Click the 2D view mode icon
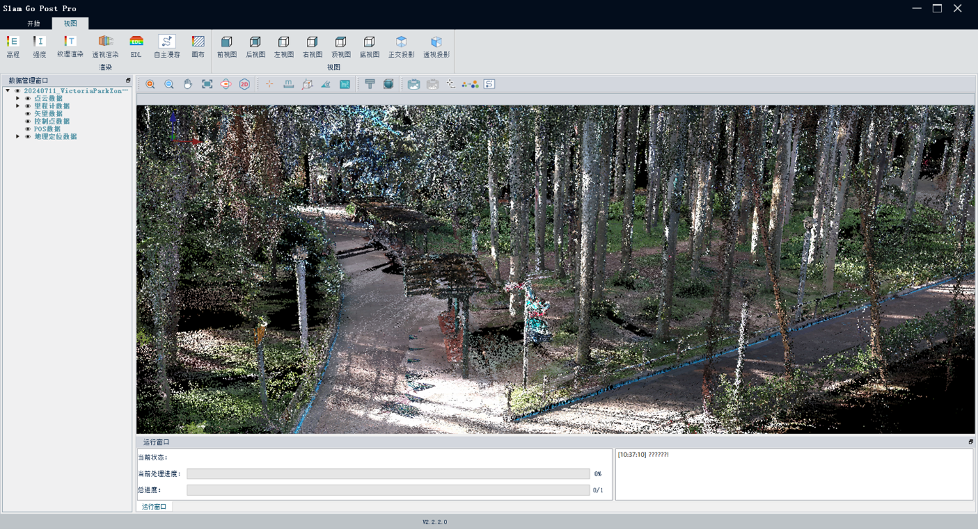 [x=244, y=84]
